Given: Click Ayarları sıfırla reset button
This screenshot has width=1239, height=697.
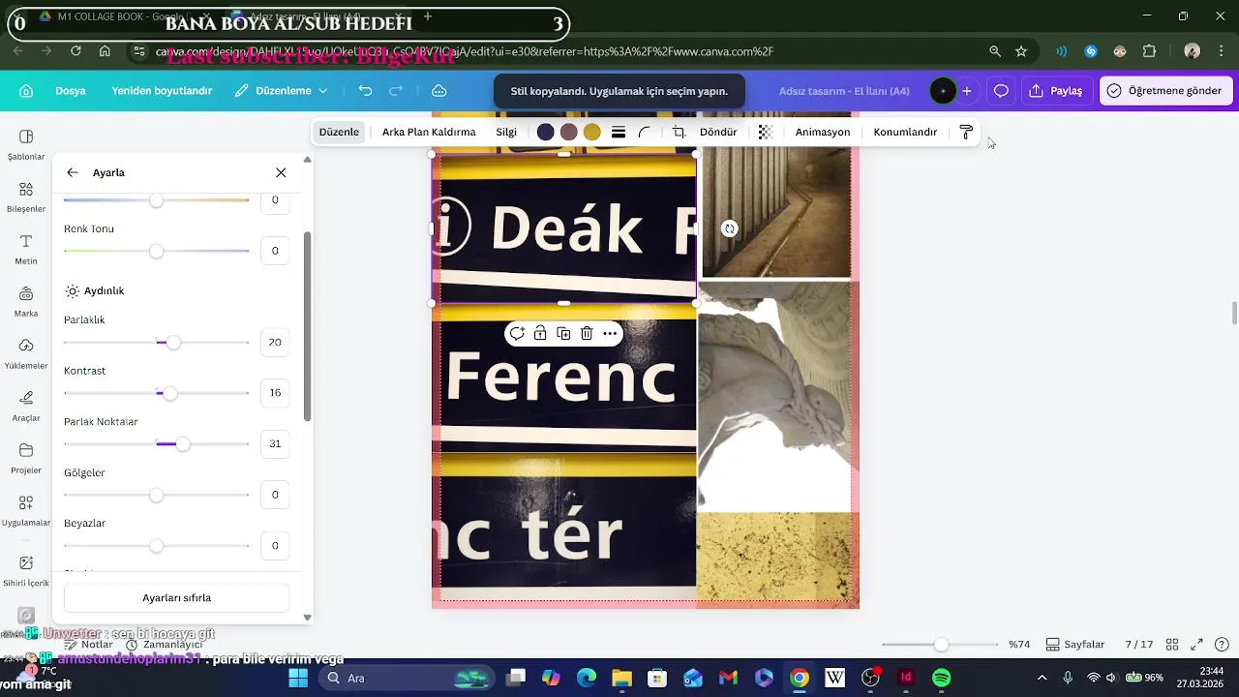Looking at the screenshot, I should pos(177,598).
